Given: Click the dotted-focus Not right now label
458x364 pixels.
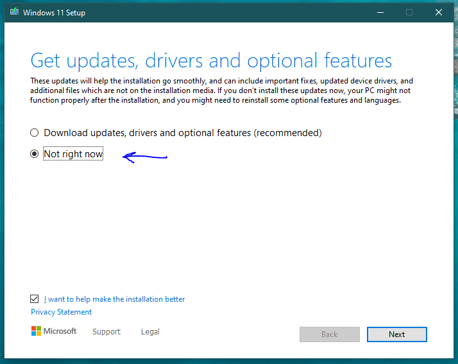Looking at the screenshot, I should click(x=73, y=154).
